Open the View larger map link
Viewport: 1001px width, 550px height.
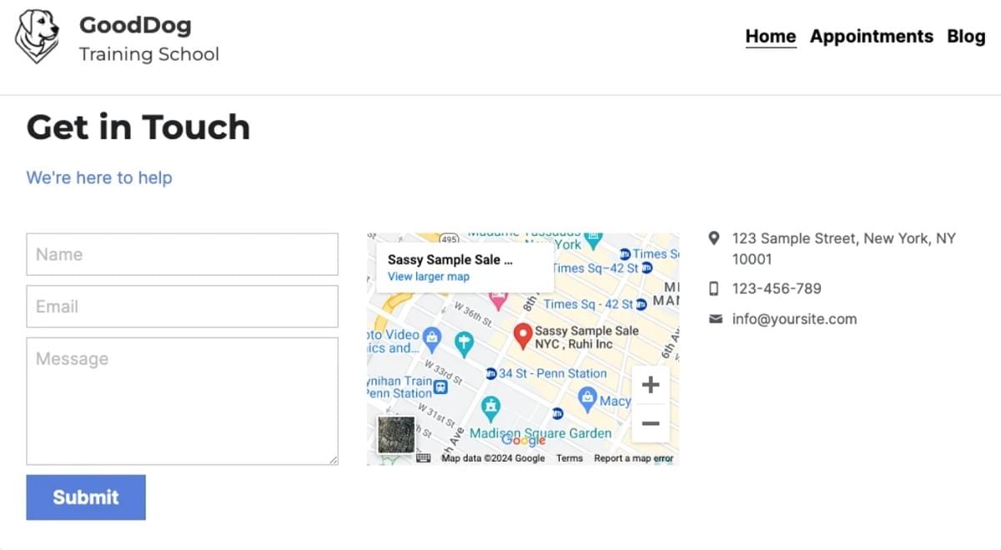[428, 277]
